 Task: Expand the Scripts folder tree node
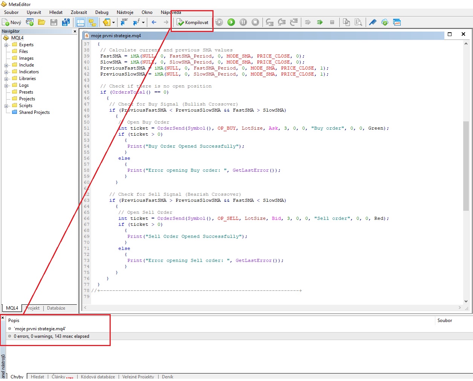[6, 106]
